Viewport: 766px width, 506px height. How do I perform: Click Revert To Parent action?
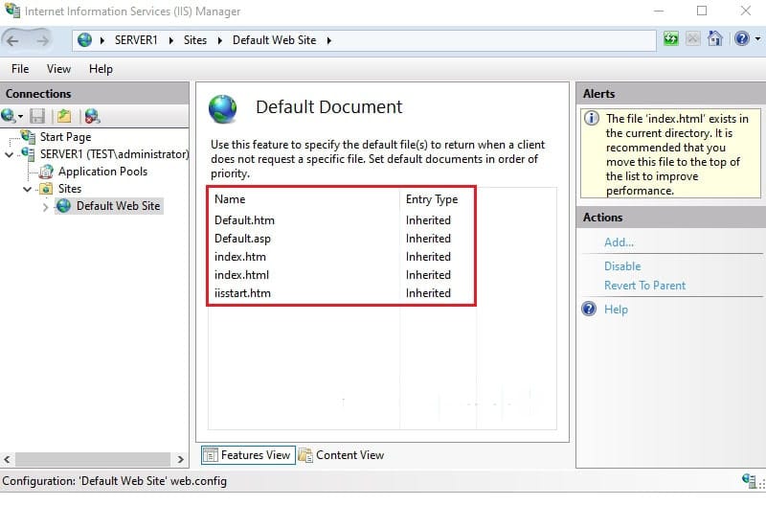(x=644, y=286)
